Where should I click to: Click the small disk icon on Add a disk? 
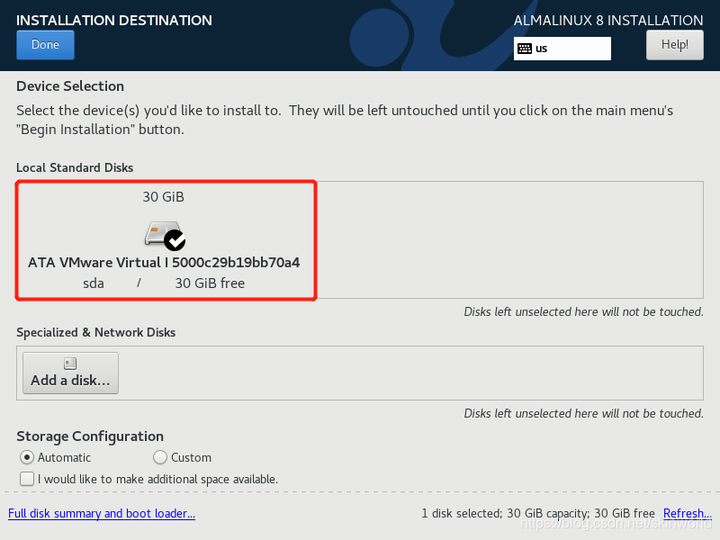(70, 364)
